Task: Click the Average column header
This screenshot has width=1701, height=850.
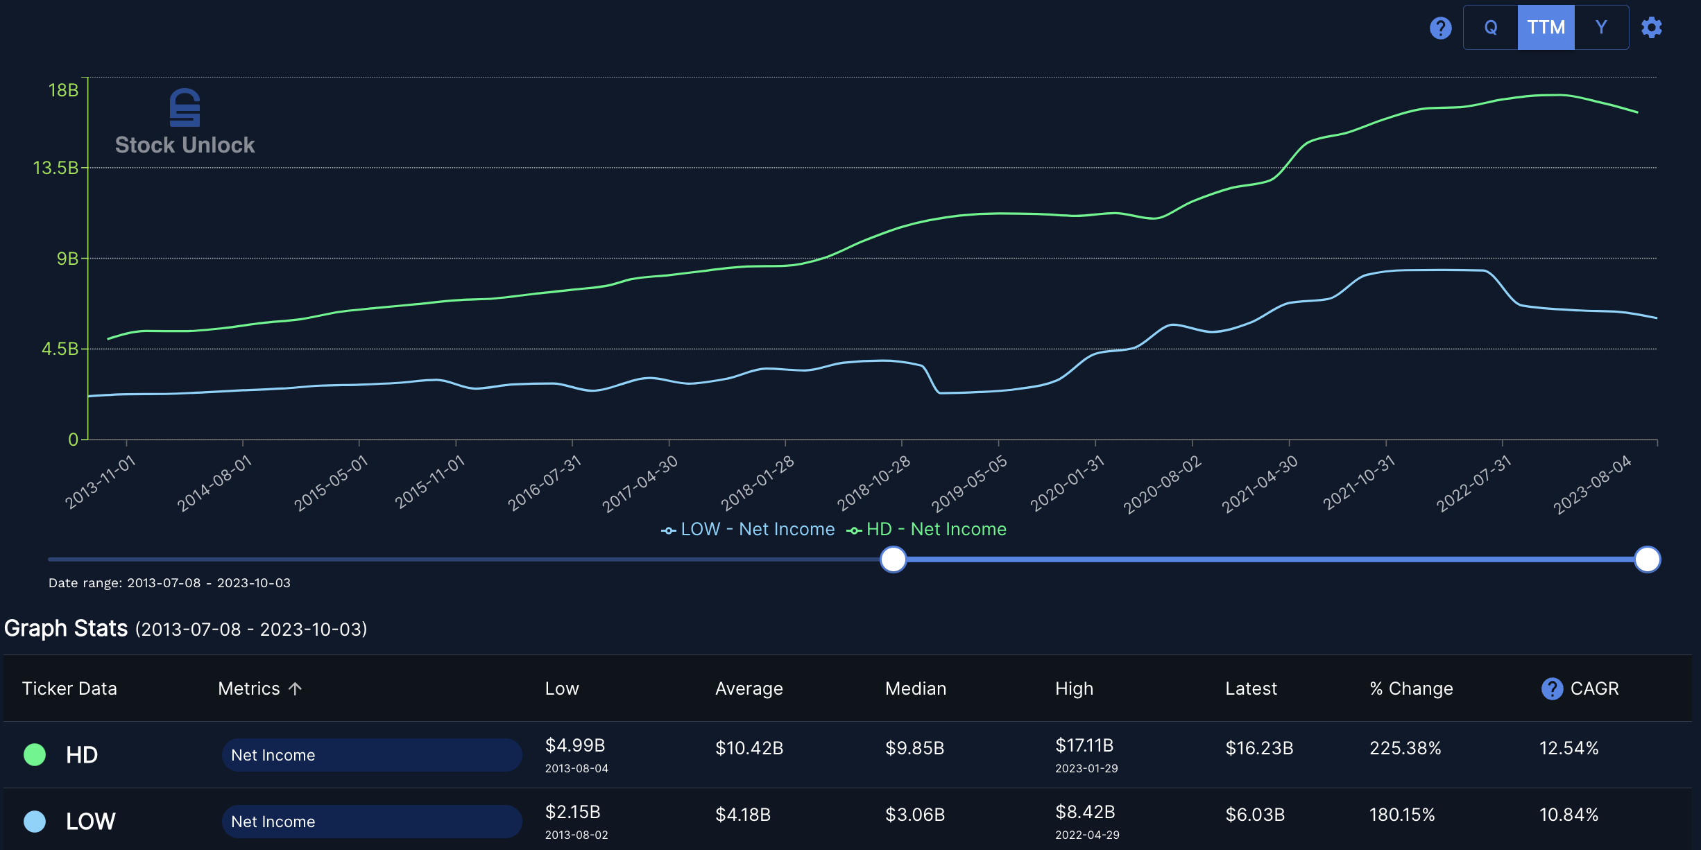Action: 749,688
